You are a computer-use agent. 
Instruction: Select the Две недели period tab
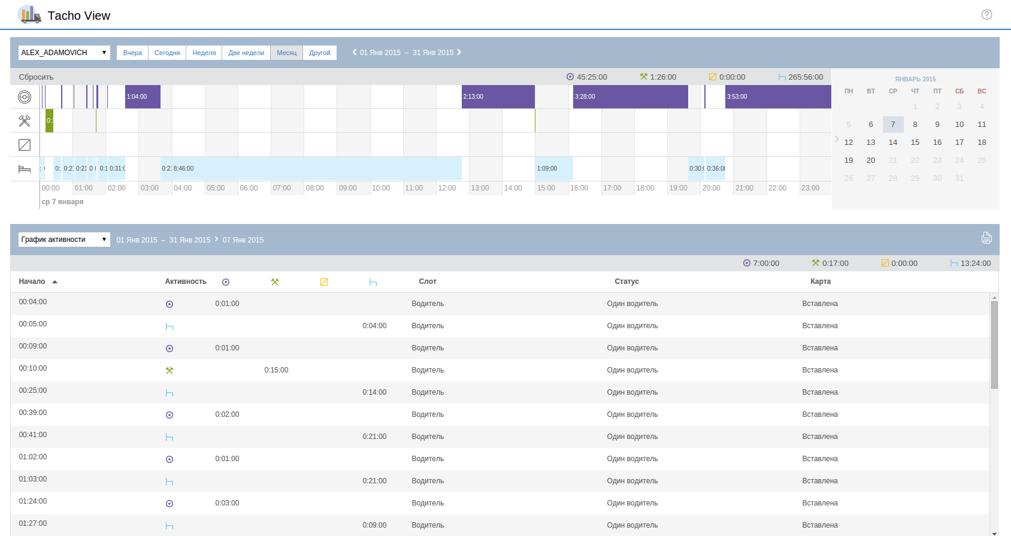246,53
